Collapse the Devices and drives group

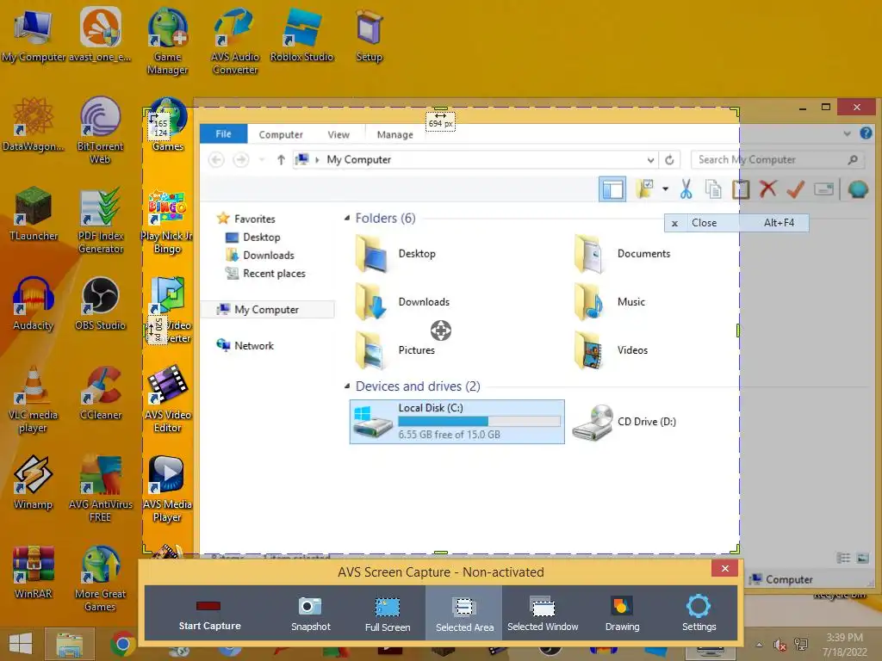347,386
